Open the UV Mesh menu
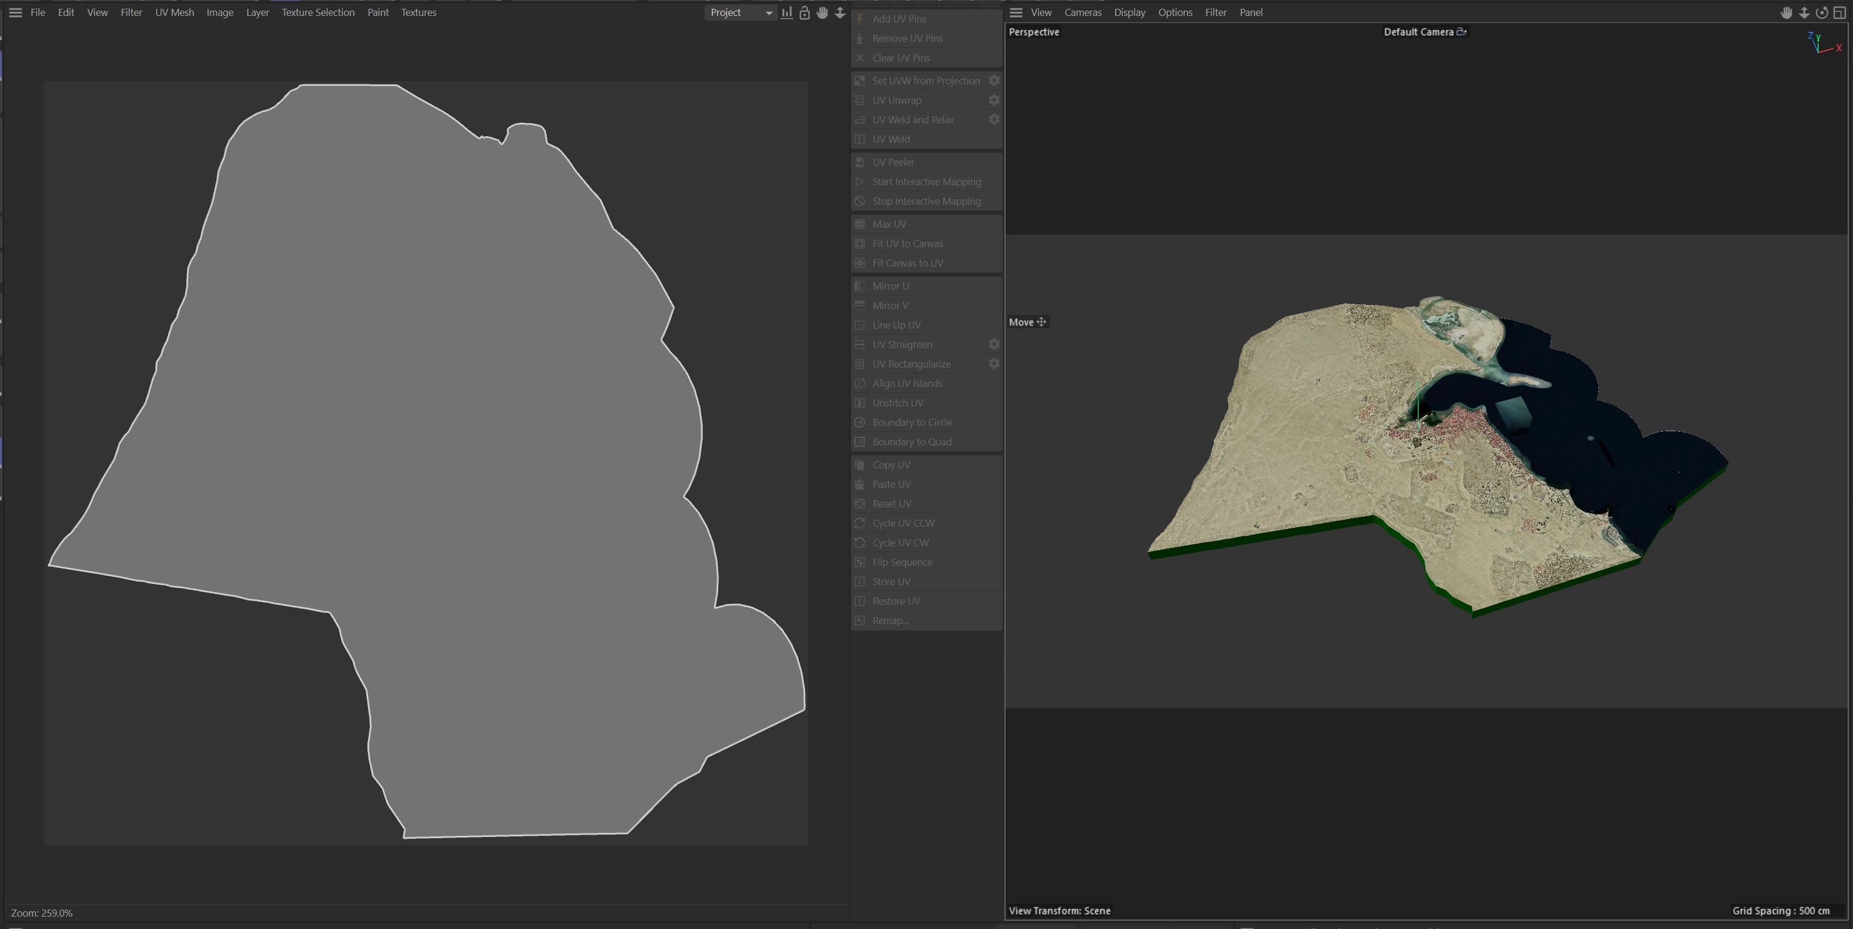Screen dimensions: 1853x929 [x=174, y=12]
